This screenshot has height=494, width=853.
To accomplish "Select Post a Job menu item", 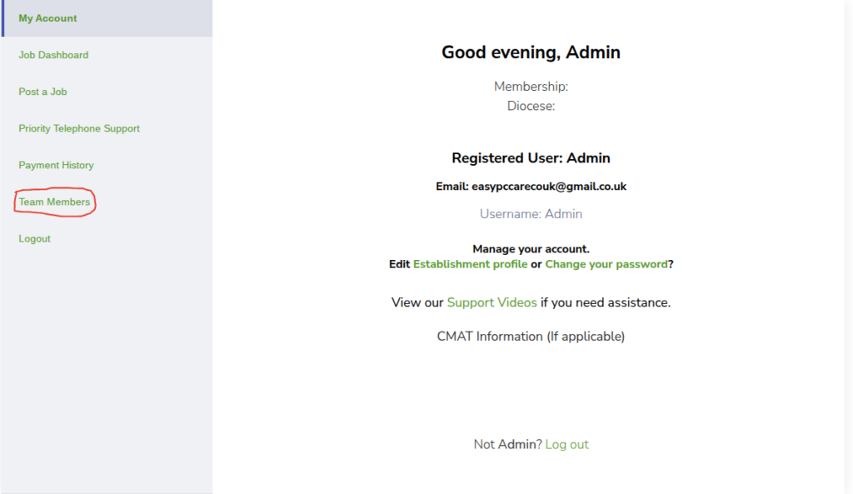I will [42, 92].
